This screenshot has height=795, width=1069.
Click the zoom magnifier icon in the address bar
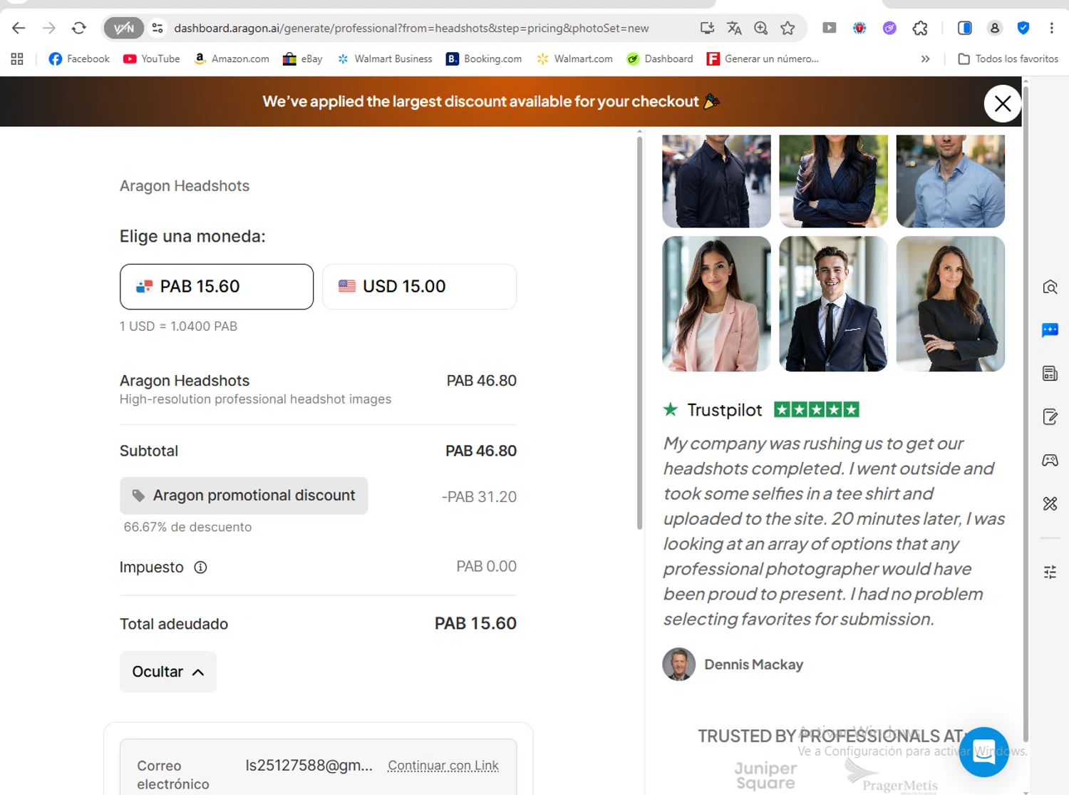(x=761, y=28)
